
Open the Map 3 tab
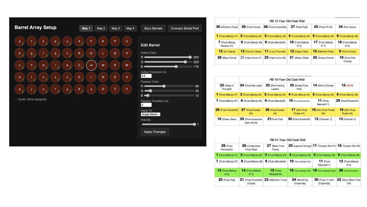point(116,28)
